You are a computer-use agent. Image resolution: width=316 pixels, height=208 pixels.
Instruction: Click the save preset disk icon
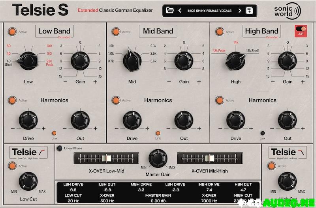(x=249, y=11)
